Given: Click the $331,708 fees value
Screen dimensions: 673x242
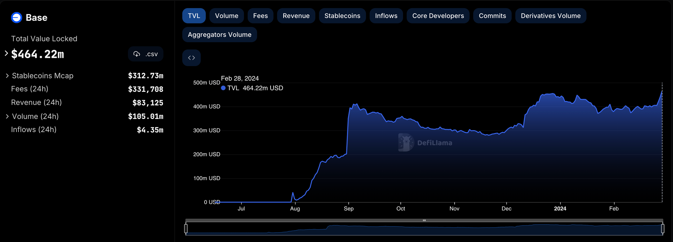Looking at the screenshot, I should click(146, 89).
